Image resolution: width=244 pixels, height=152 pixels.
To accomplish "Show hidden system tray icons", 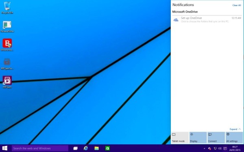I will click(x=204, y=148).
